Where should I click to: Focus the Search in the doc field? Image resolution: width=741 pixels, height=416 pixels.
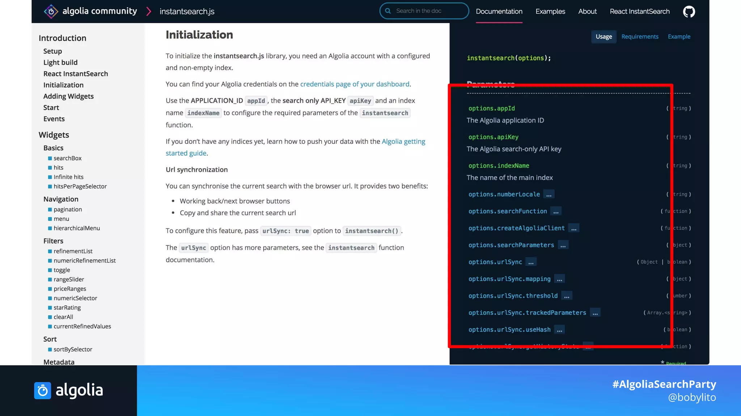point(427,11)
